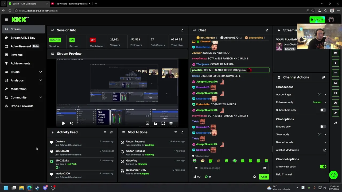This screenshot has height=192, width=342.
Task: Toggle Emotes only switch
Action: tap(323, 127)
